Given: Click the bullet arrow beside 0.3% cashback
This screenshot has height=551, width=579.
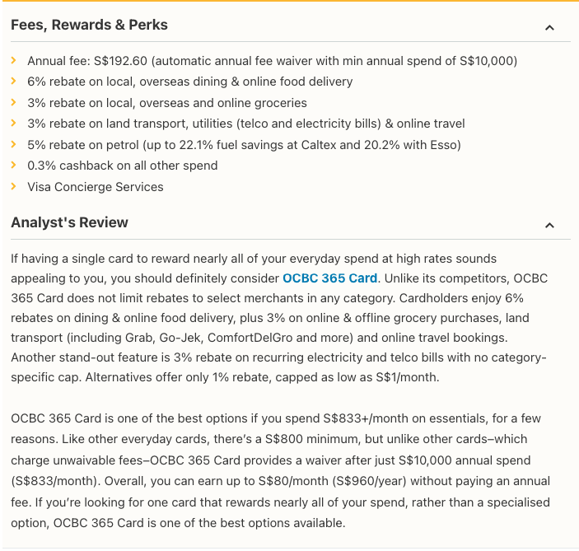Looking at the screenshot, I should [x=14, y=166].
